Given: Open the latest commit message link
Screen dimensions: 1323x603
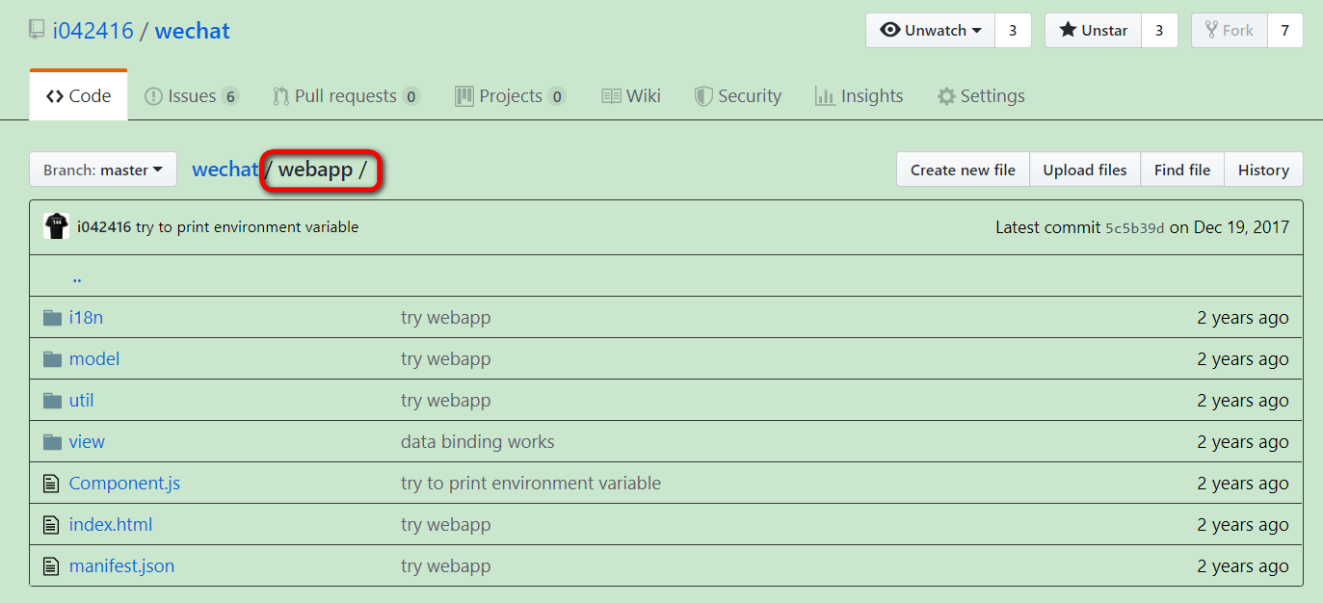Looking at the screenshot, I should (x=247, y=227).
